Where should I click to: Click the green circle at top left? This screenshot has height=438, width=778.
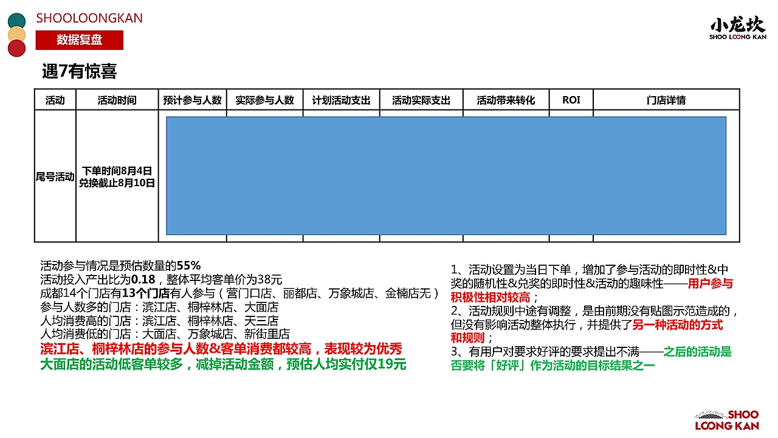point(16,21)
